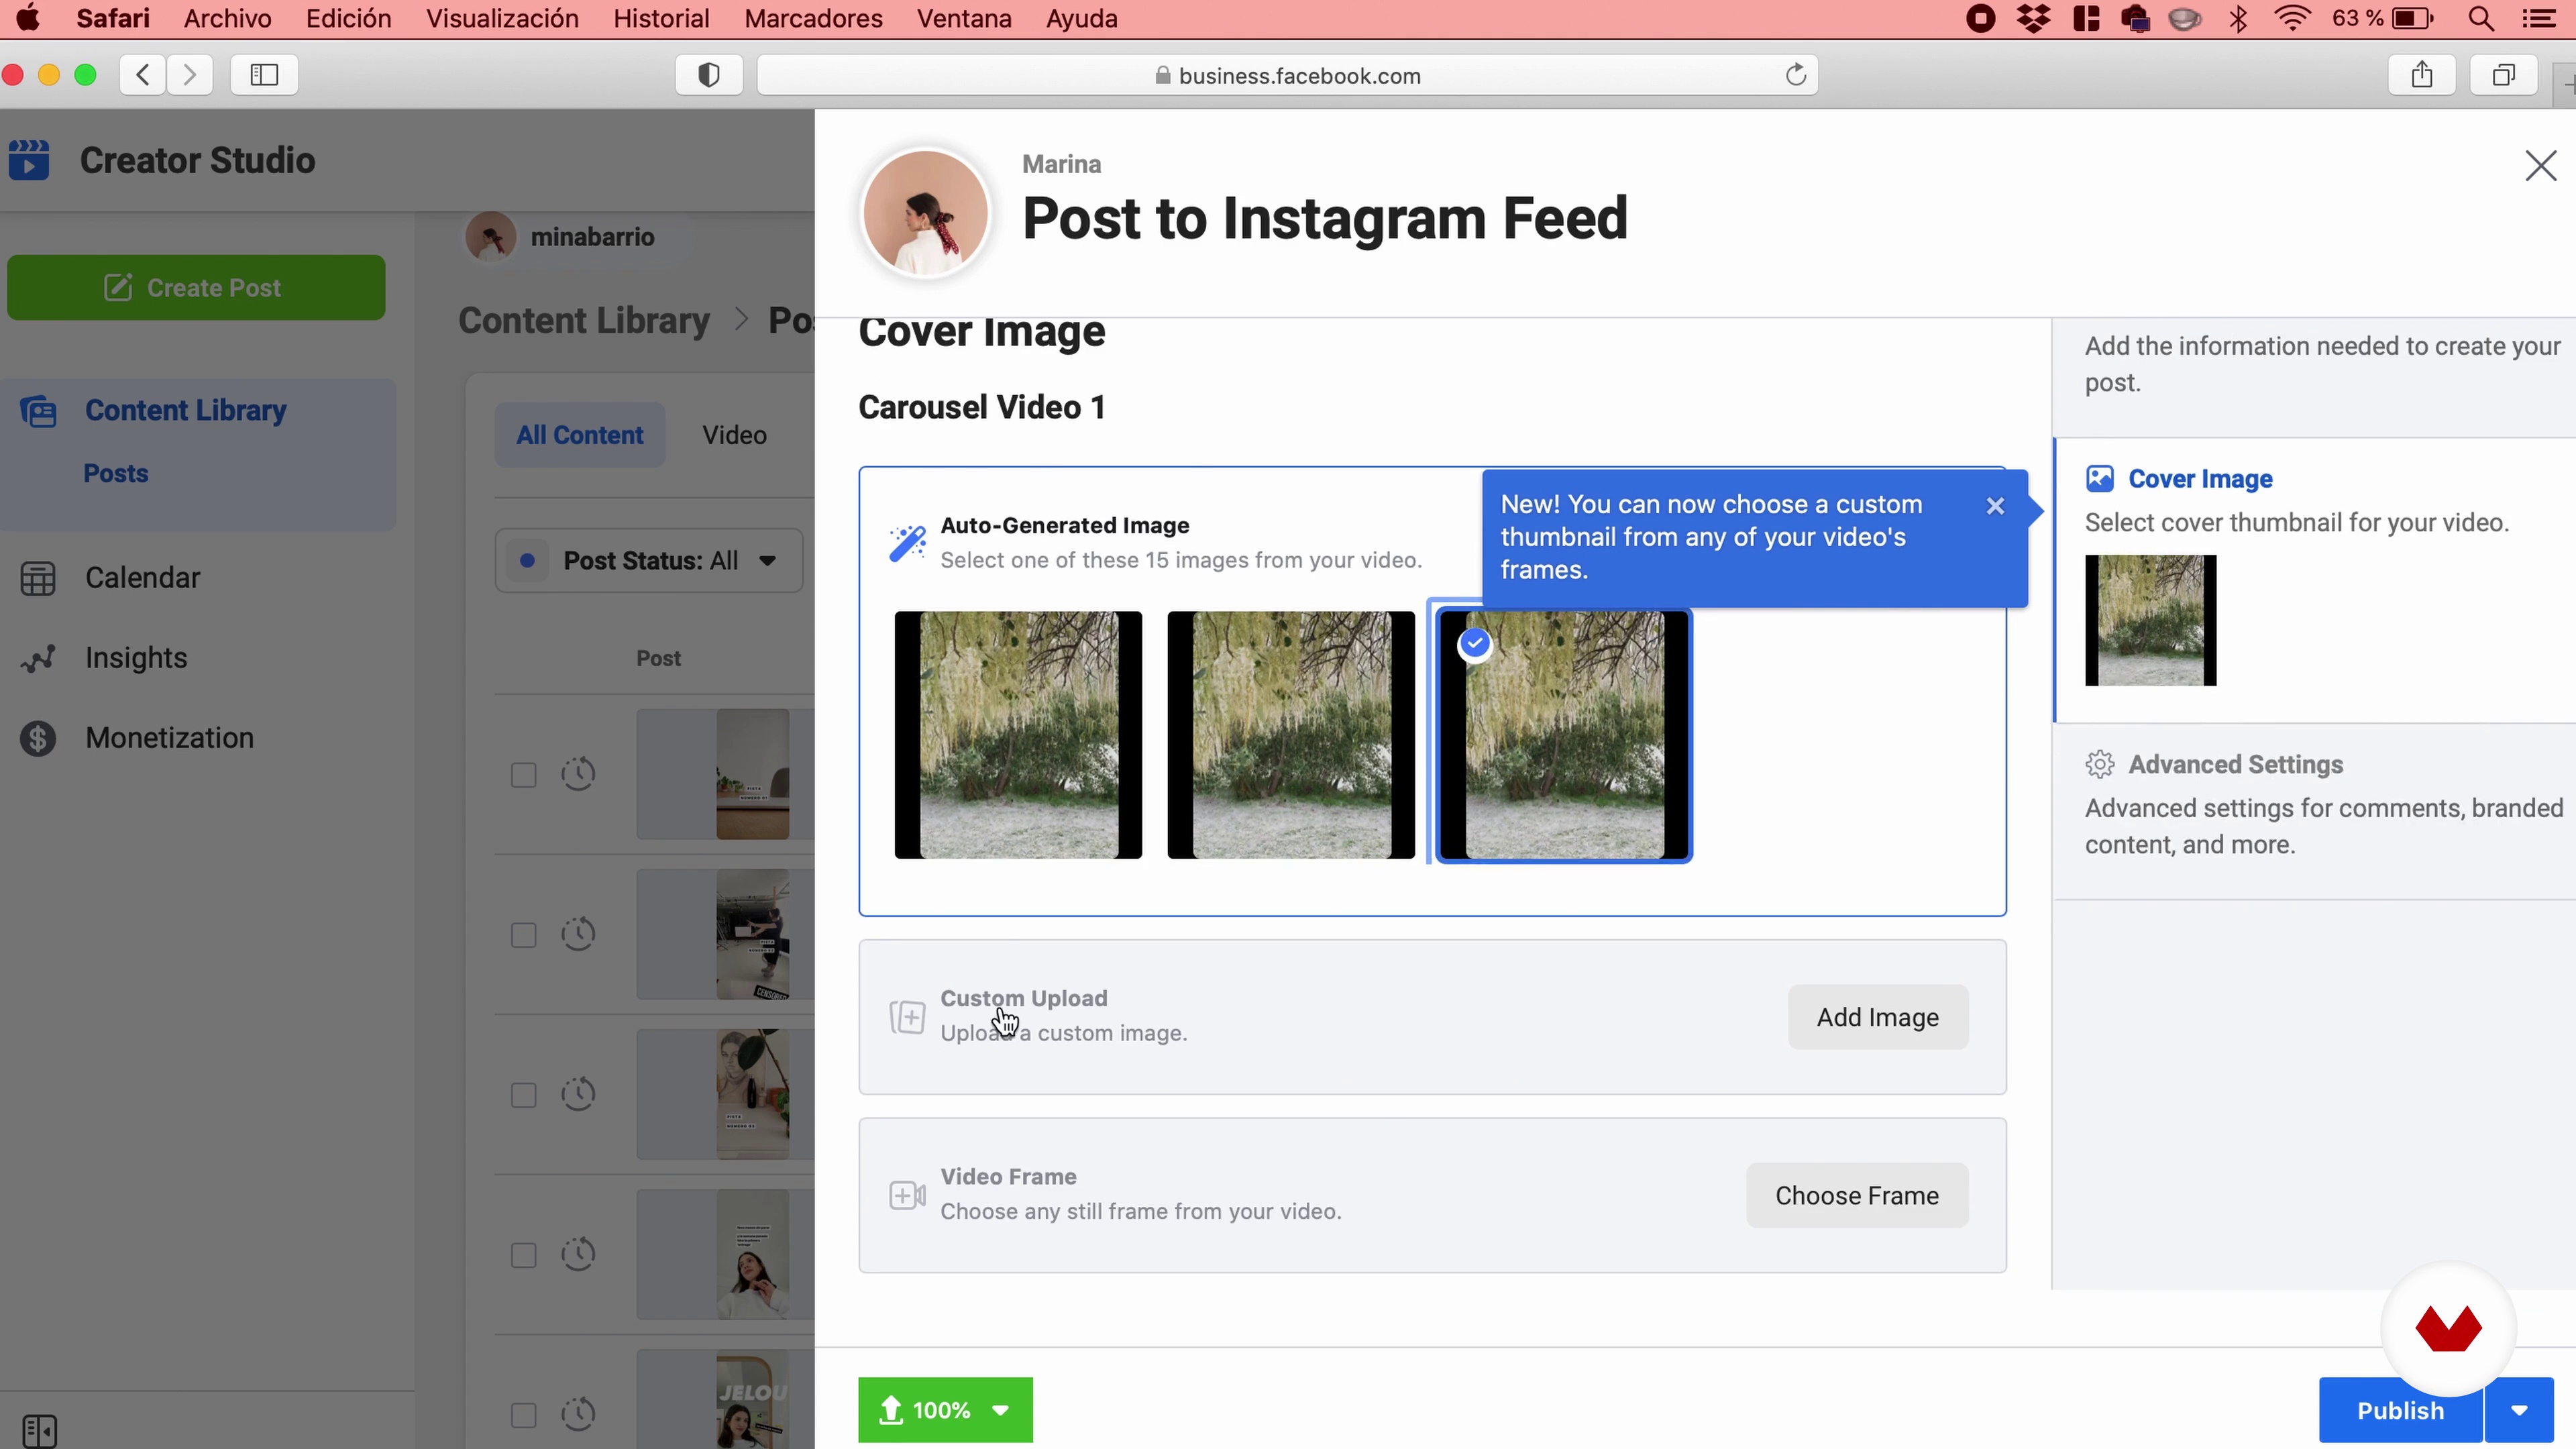2576x1449 pixels.
Task: Dismiss the custom thumbnail tooltip
Action: [x=1995, y=506]
